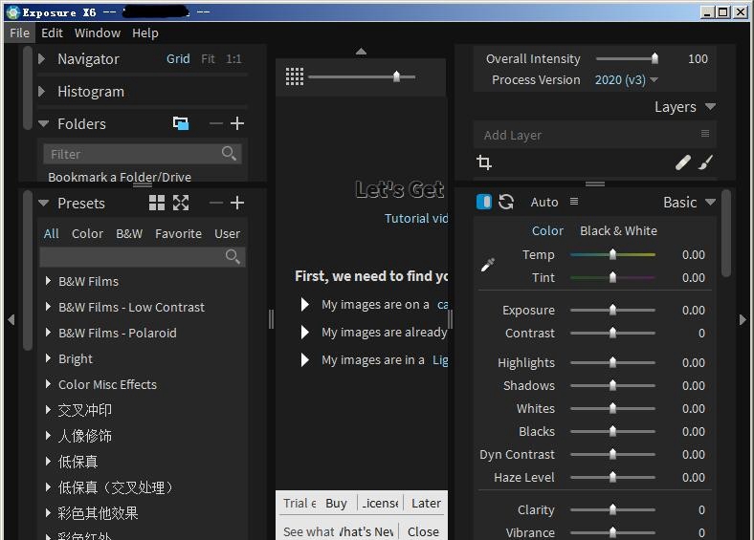Filter presets by B&W tab
Viewport: 754px width, 540px height.
pyautogui.click(x=129, y=233)
